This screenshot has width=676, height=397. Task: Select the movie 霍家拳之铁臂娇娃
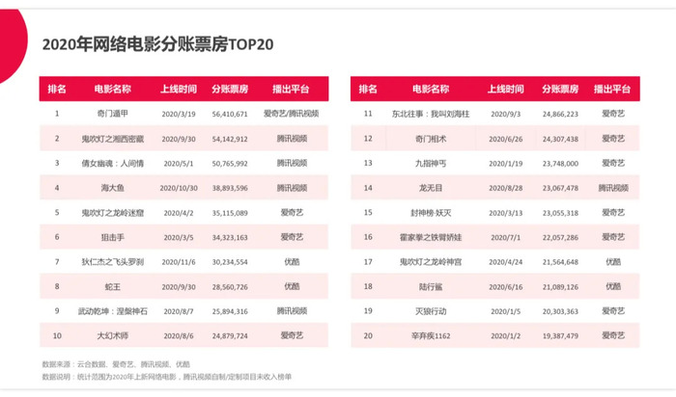(x=431, y=237)
